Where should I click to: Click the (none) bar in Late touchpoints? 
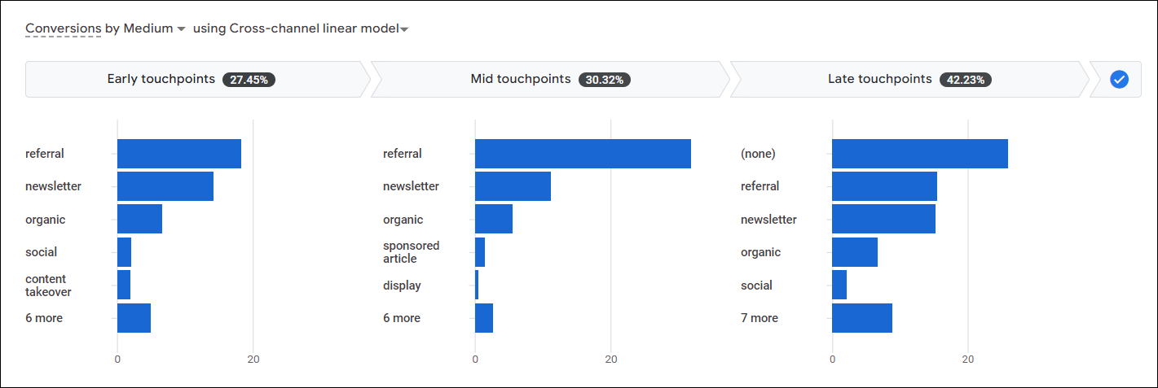920,154
